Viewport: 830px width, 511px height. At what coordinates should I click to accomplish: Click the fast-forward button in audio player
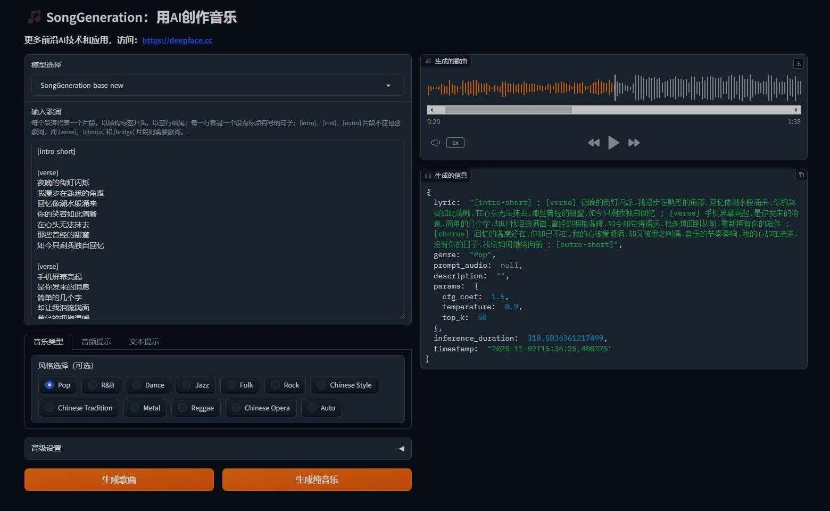(634, 143)
